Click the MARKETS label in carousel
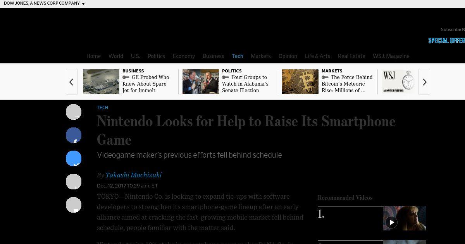The image size is (465, 244). (x=332, y=71)
